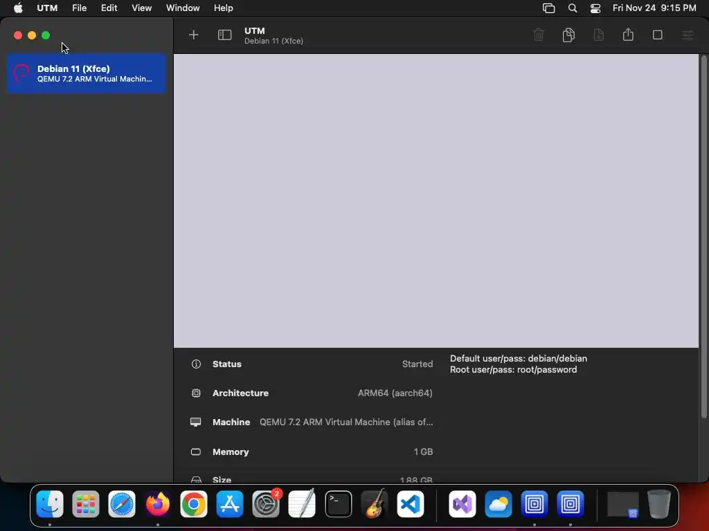Click 'Root user/pass: root/password' note
The width and height of the screenshot is (709, 531).
point(513,370)
